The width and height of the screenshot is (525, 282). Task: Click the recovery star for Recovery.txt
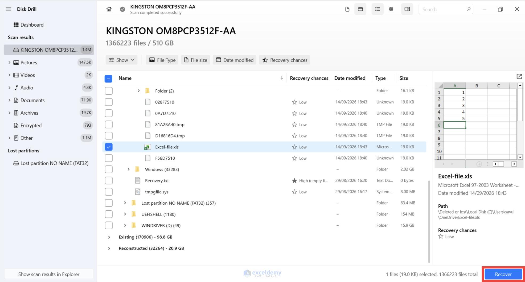(294, 181)
